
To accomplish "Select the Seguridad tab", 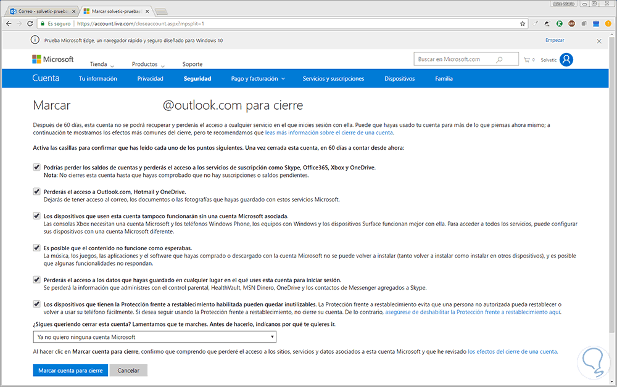I will coord(197,79).
